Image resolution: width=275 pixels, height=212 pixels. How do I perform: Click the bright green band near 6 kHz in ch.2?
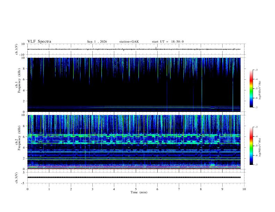click(x=134, y=135)
